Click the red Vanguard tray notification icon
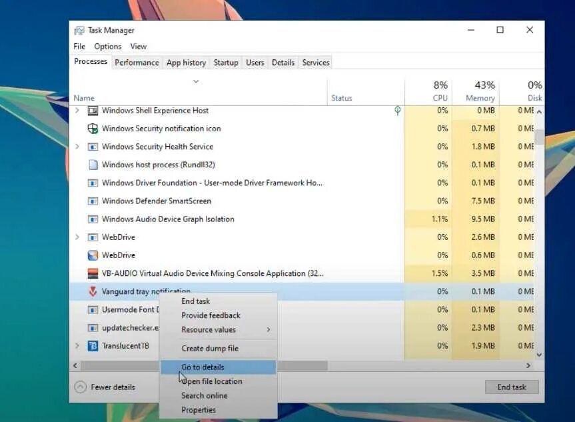 coord(93,291)
